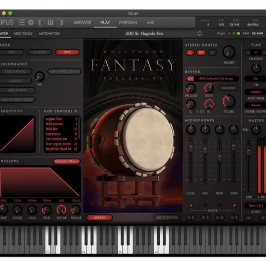Open the HDIR Cathedral reverb preset dropdown
266x267 pixels.
[216, 79]
